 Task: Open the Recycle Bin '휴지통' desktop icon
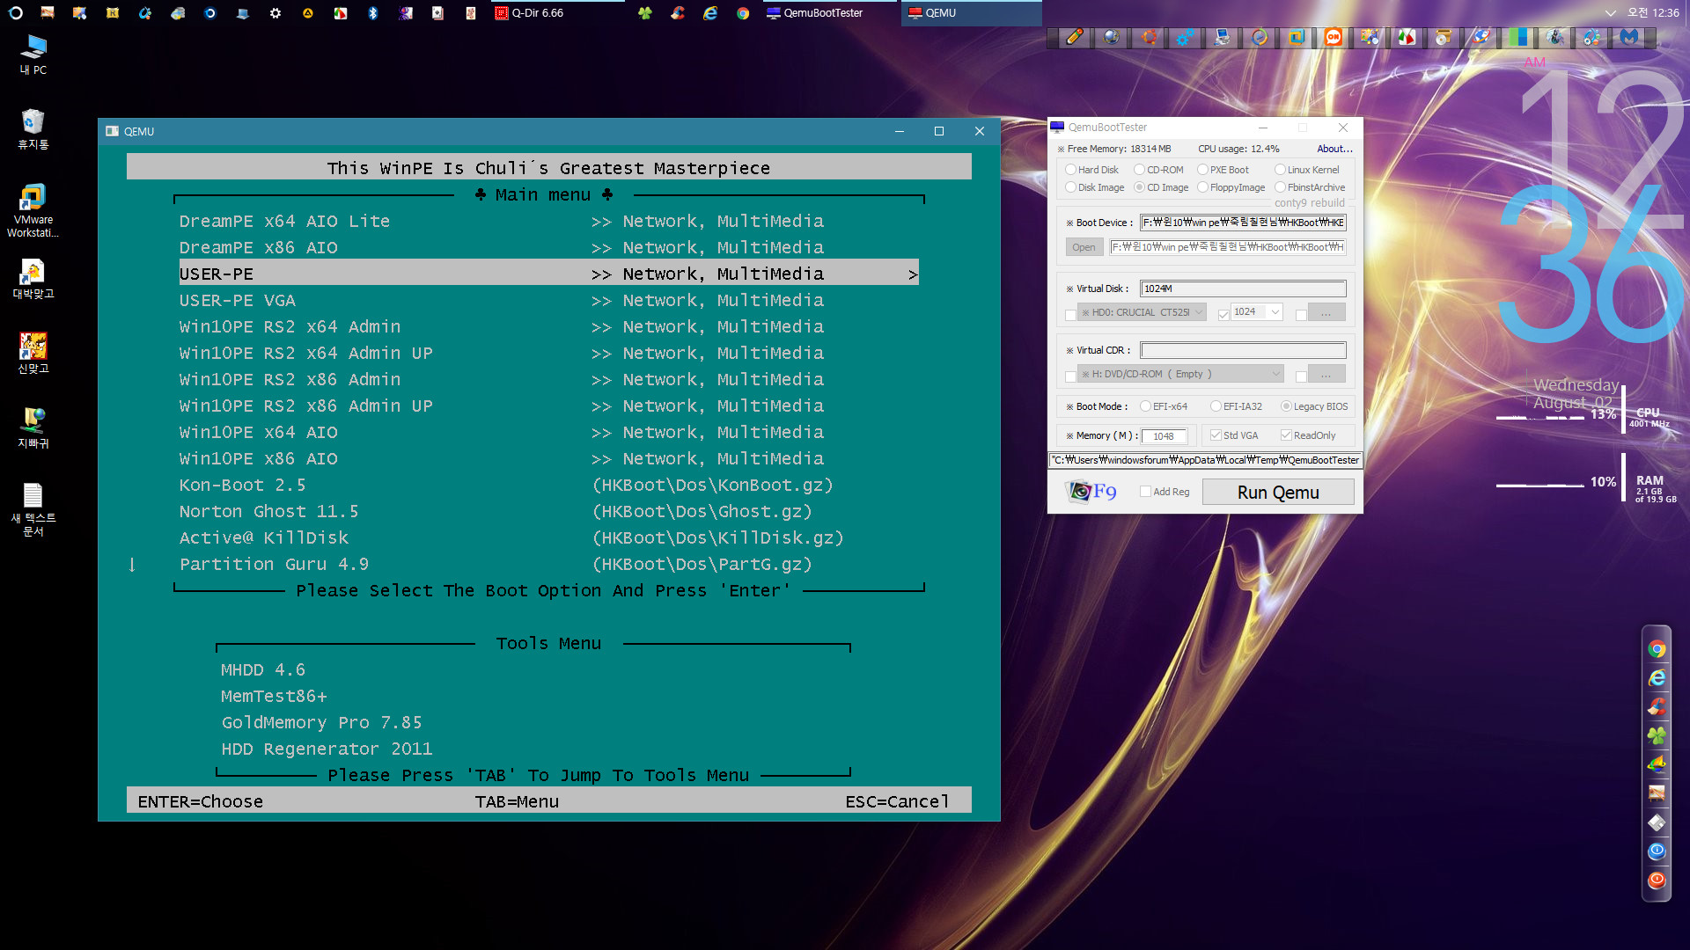click(x=33, y=129)
